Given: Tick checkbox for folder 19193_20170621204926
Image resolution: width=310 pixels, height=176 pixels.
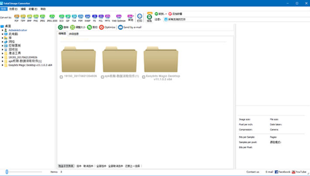Looking at the screenshot, I should click(61, 77).
